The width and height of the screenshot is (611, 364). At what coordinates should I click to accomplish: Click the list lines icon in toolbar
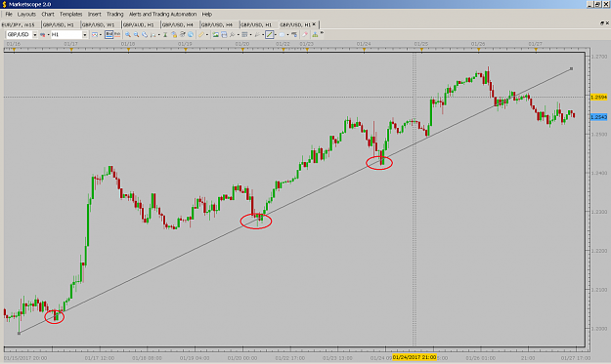pos(244,34)
